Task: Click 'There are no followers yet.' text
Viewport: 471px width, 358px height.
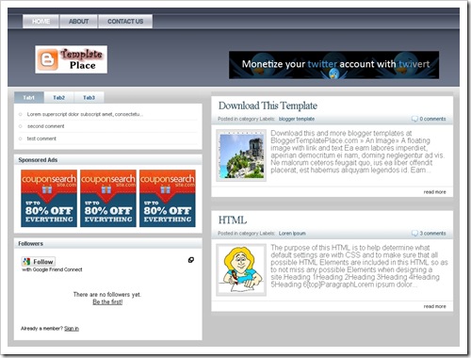Action: pos(107,295)
